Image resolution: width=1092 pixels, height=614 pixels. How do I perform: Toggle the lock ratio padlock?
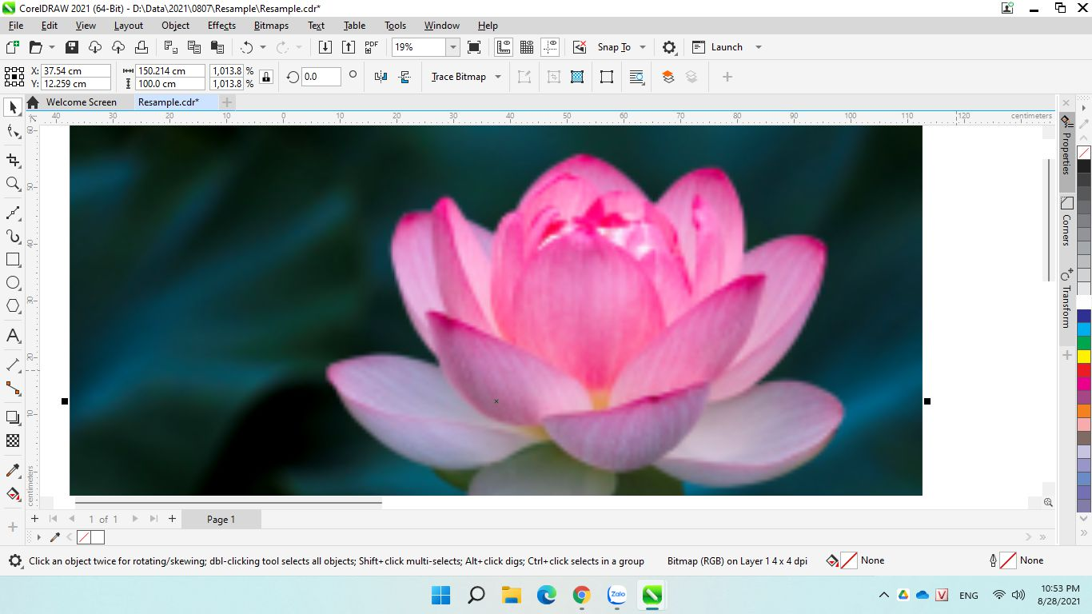[x=266, y=77]
